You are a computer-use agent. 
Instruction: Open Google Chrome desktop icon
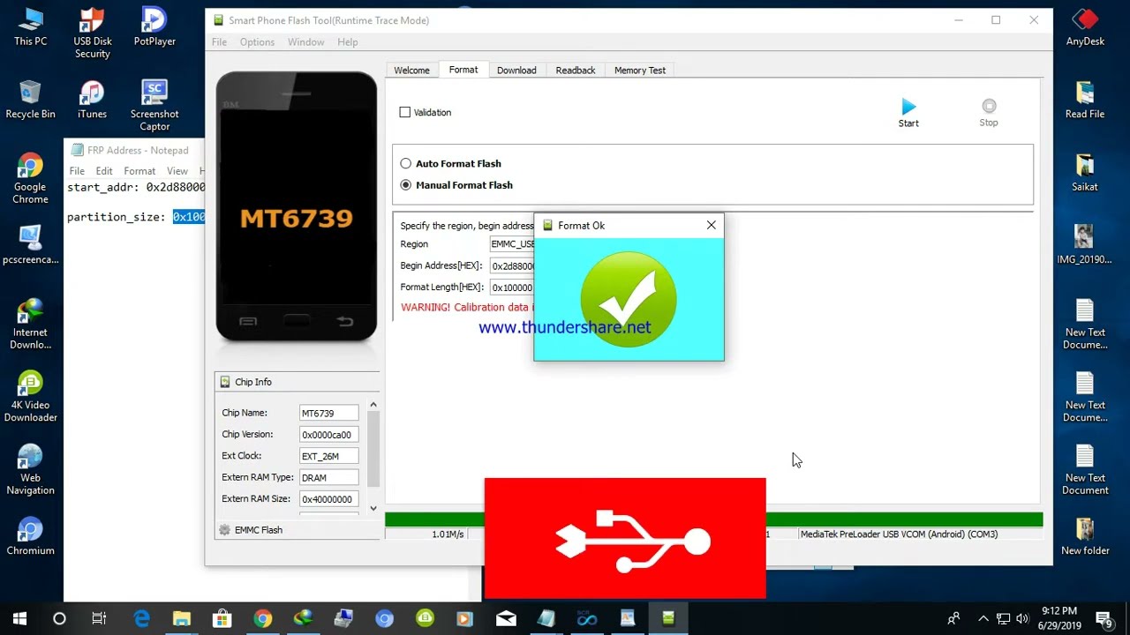click(30, 177)
